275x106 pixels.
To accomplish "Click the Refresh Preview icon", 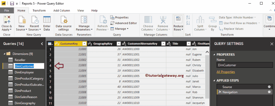I will [103, 20].
